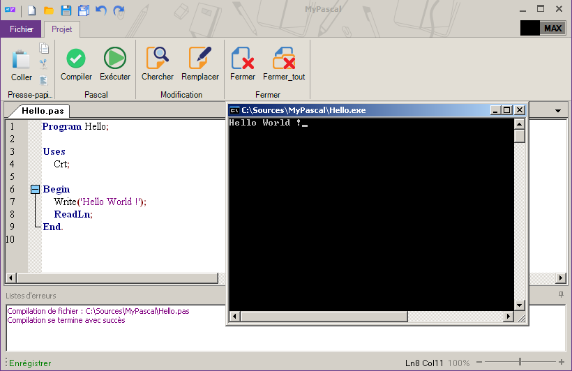Click the new file icon in the quick access bar
The image size is (572, 371).
click(x=32, y=10)
